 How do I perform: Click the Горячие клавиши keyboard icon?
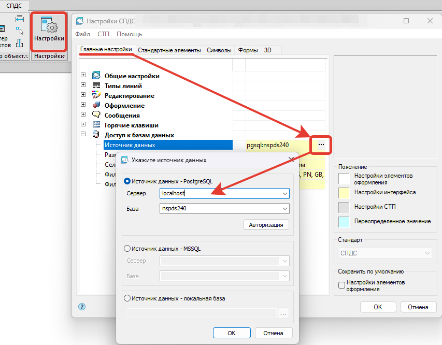[96, 125]
